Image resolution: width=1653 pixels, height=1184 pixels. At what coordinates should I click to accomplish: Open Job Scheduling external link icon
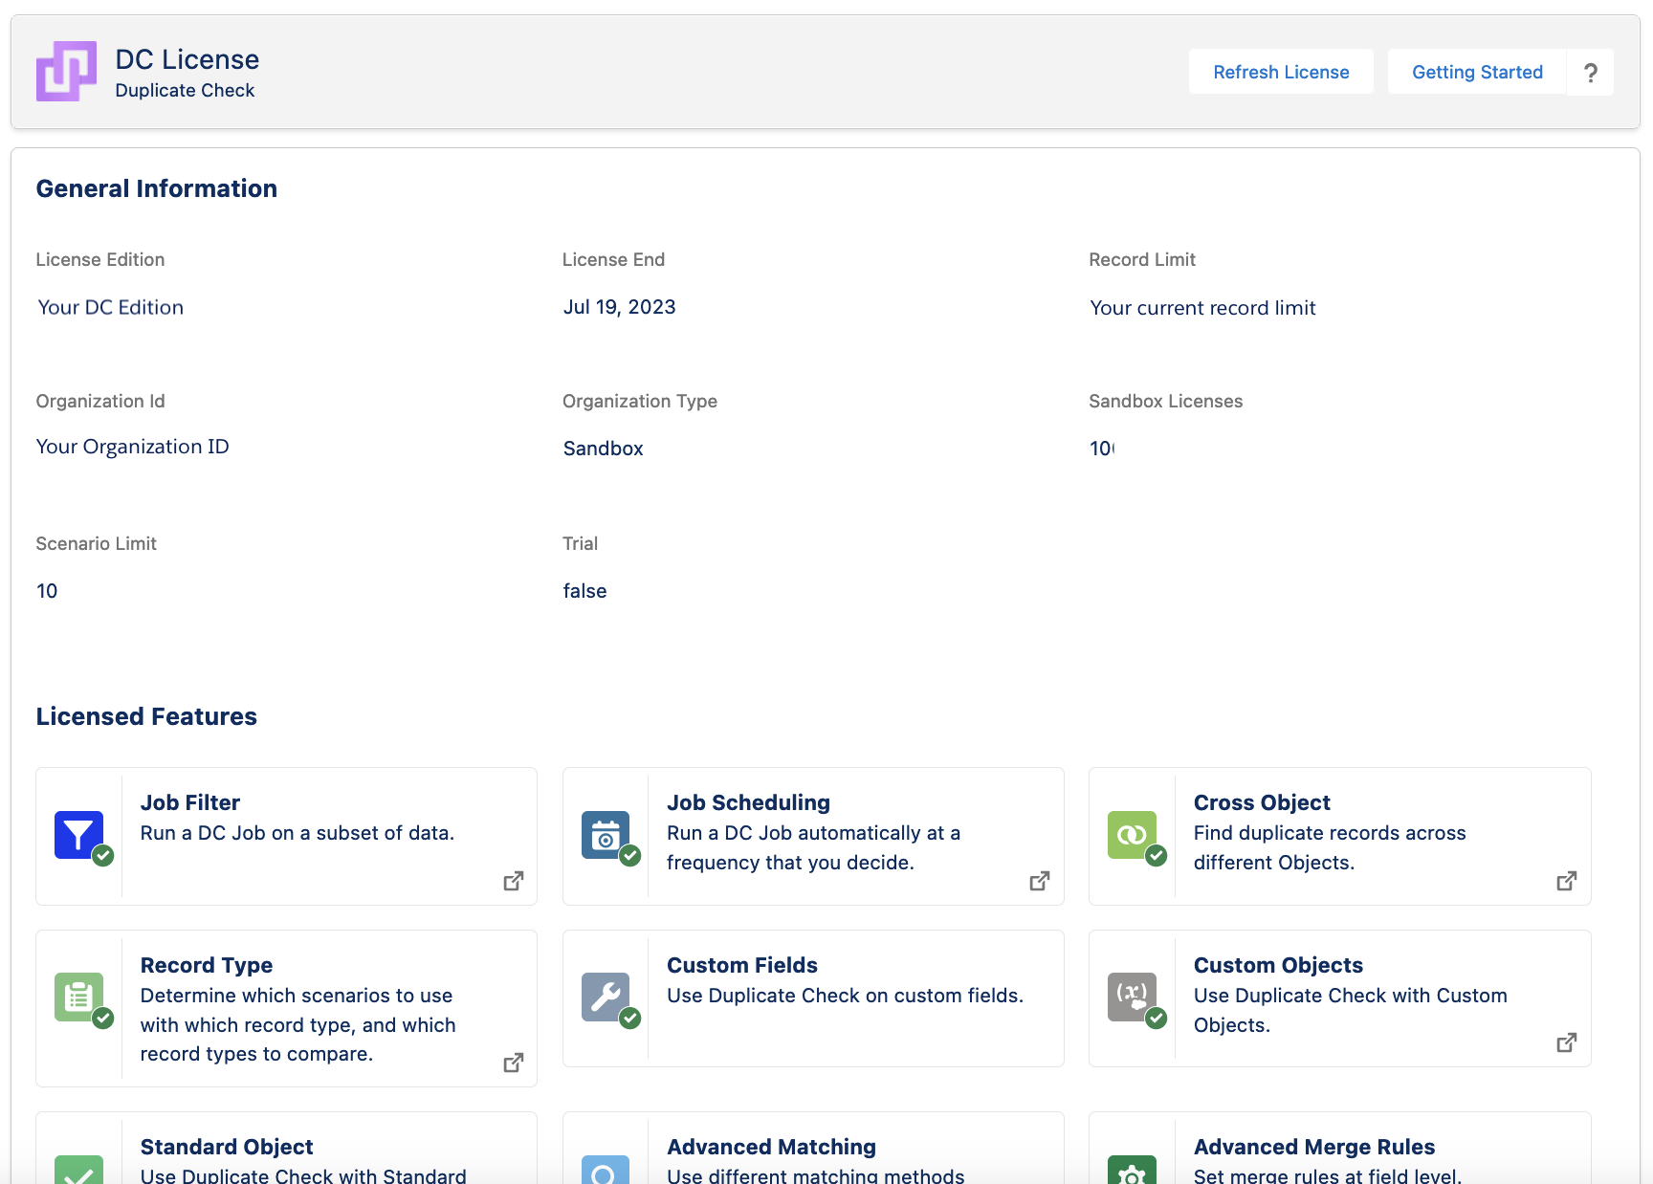pyautogui.click(x=1040, y=881)
